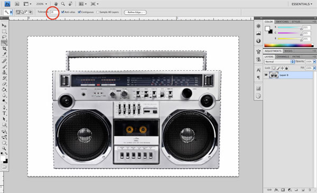Select the Clone Stamp tool

click(4, 72)
